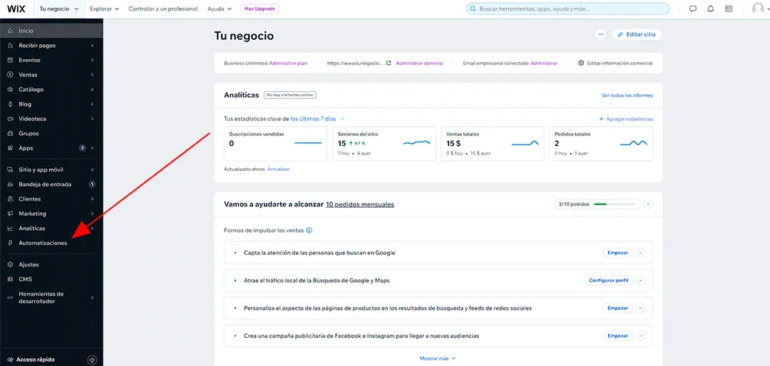Click the WIX logo
The image size is (770, 366).
(16, 9)
